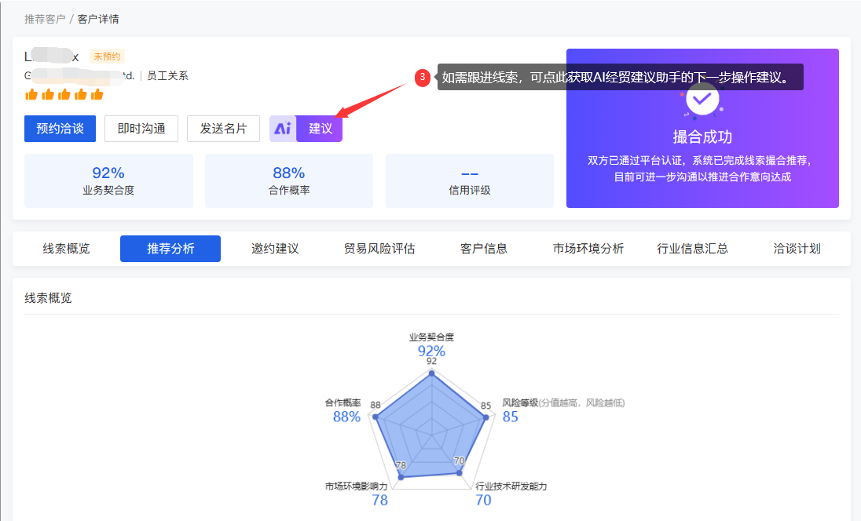Screen dimensions: 861x521
Task: Click the 业务契合度 point on radar chart
Action: coord(431,373)
